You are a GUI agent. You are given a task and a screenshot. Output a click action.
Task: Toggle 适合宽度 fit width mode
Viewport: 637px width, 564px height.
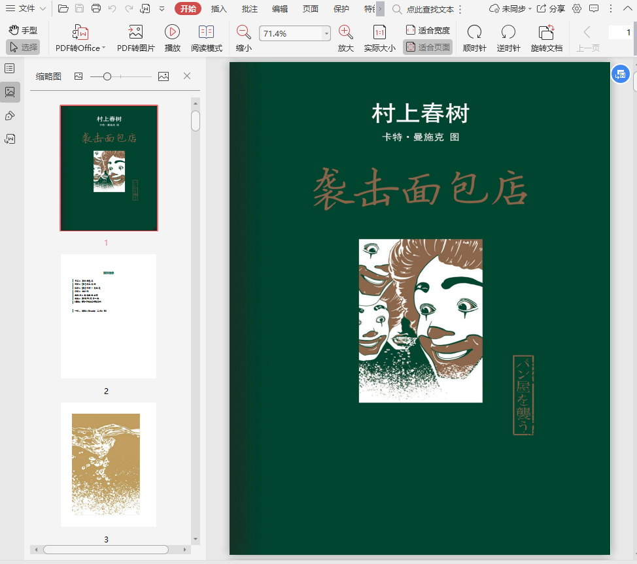[428, 30]
